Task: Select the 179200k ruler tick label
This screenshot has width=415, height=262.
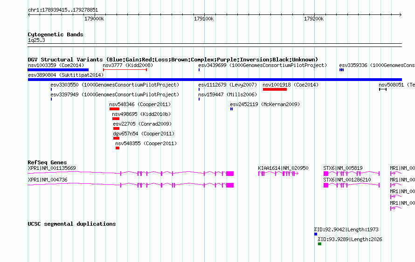Action: point(314,19)
